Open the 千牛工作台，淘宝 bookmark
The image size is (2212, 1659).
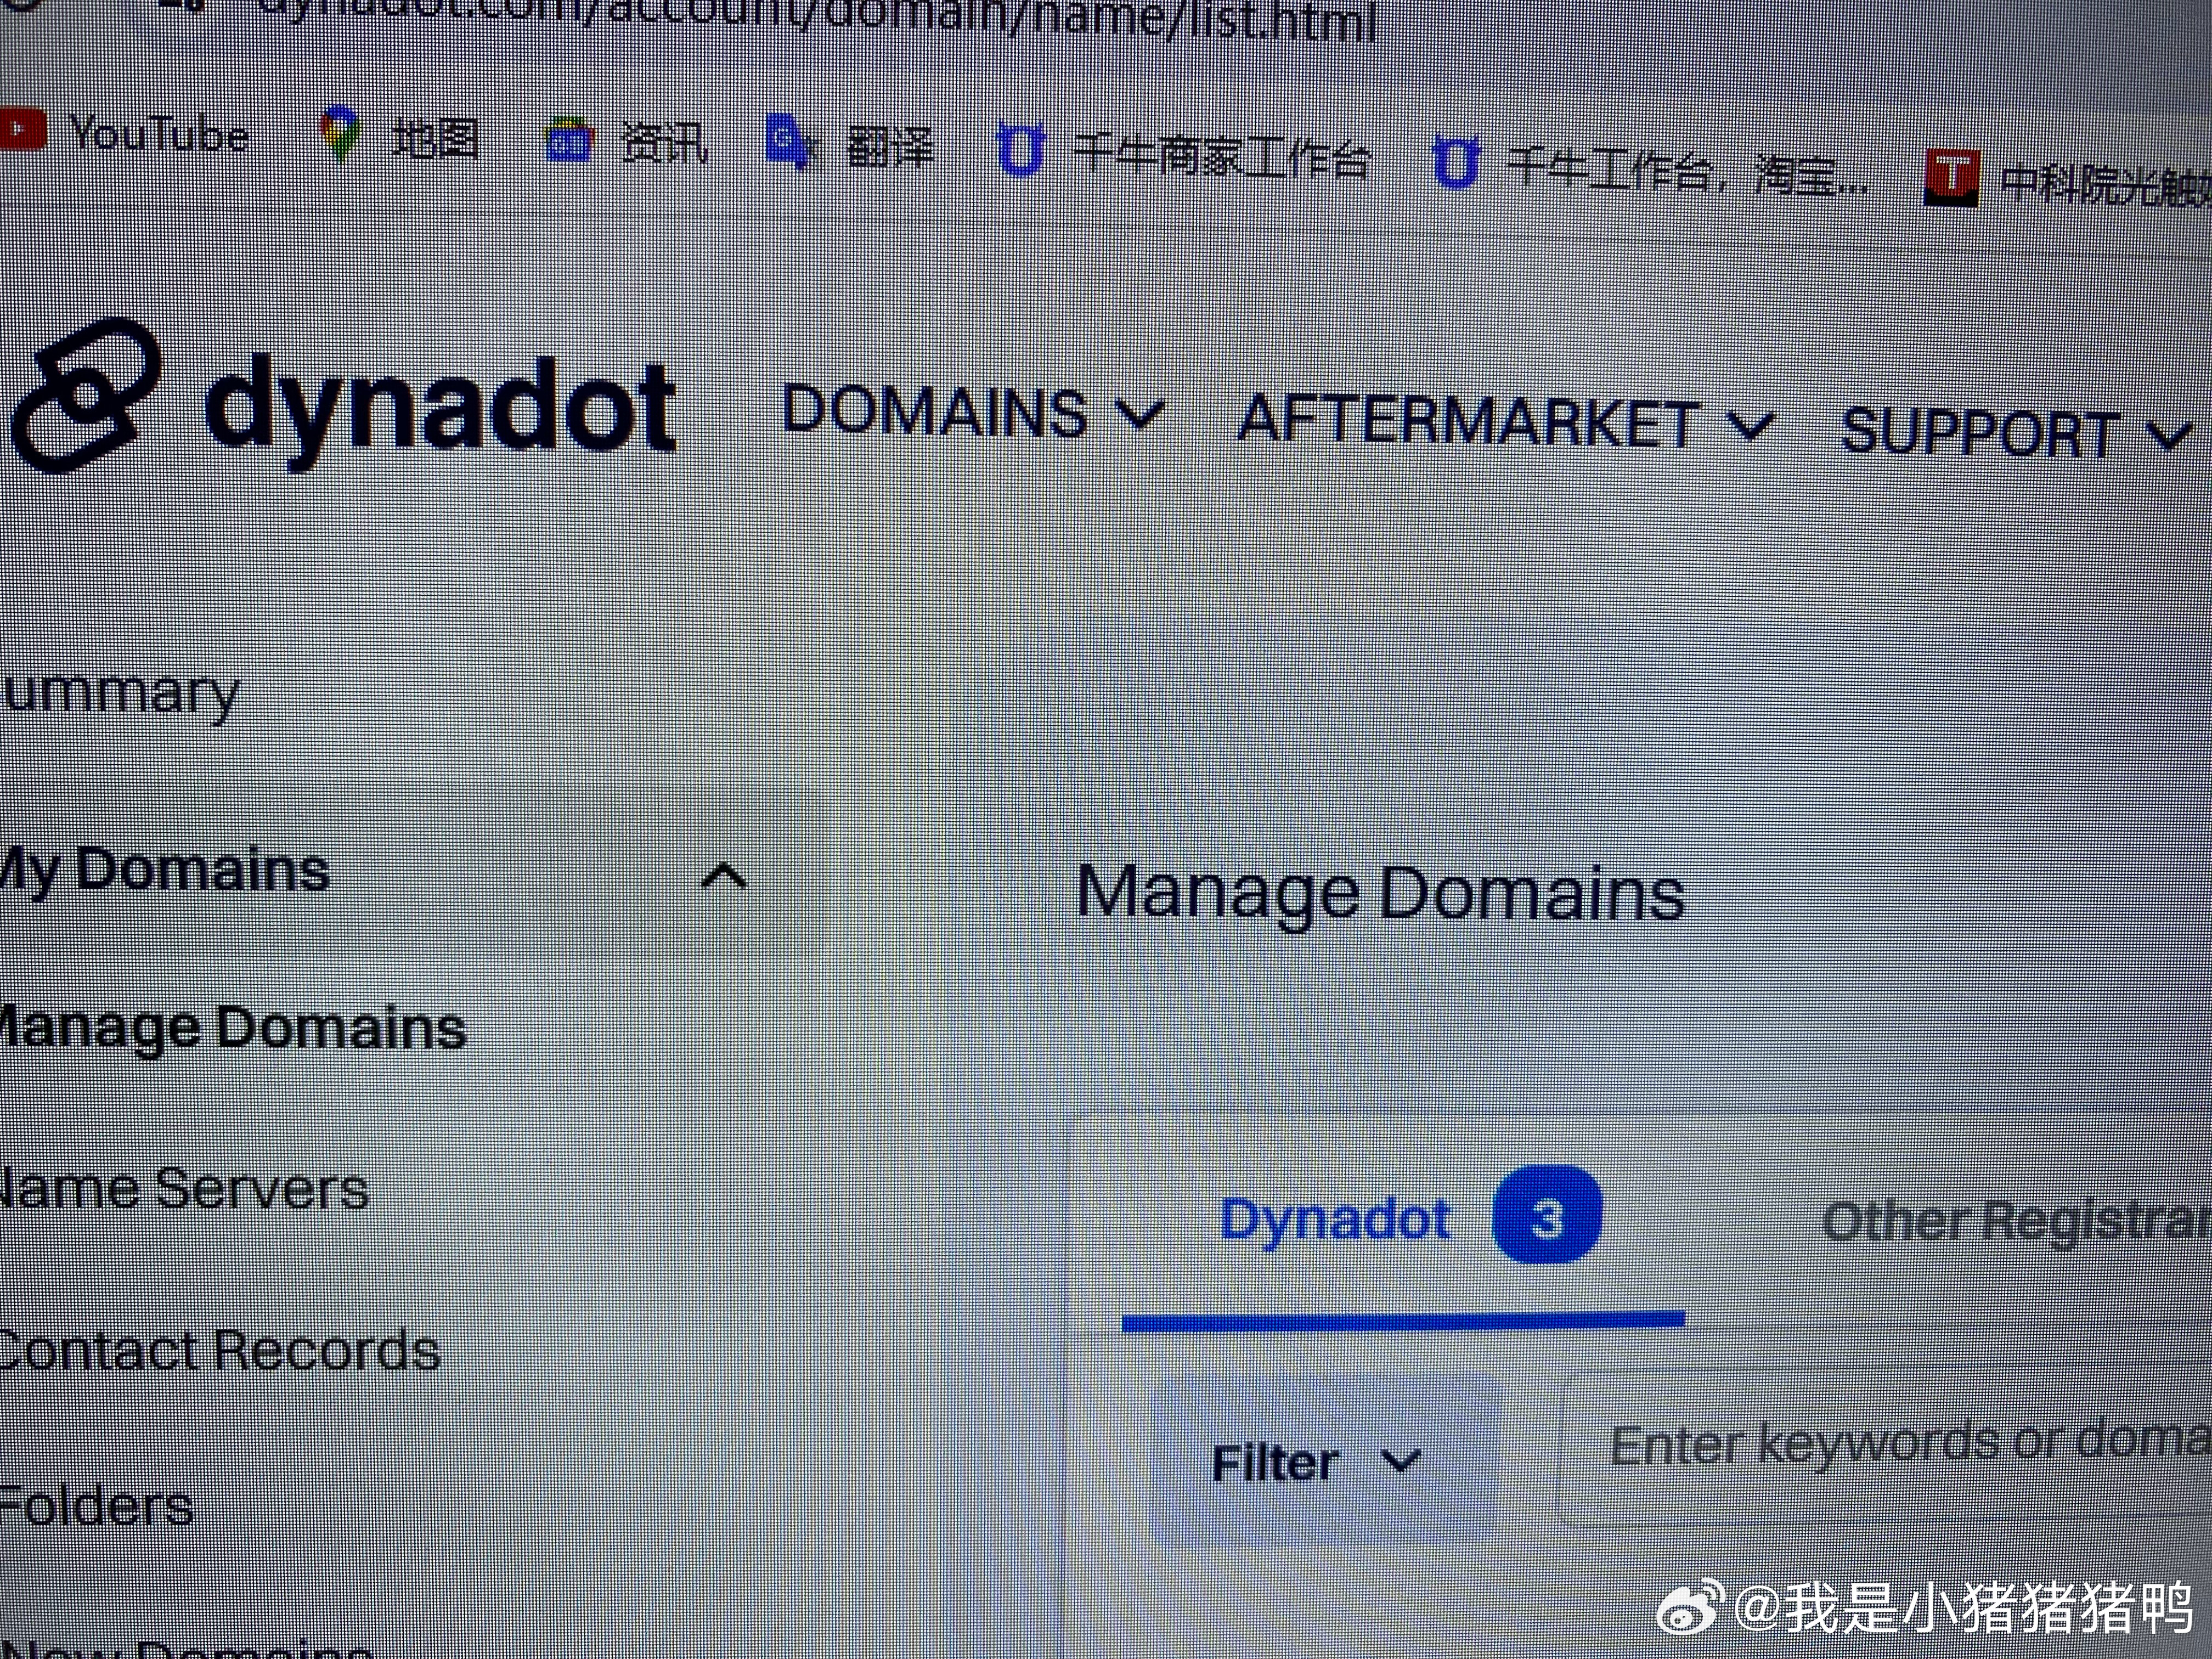click(1650, 167)
